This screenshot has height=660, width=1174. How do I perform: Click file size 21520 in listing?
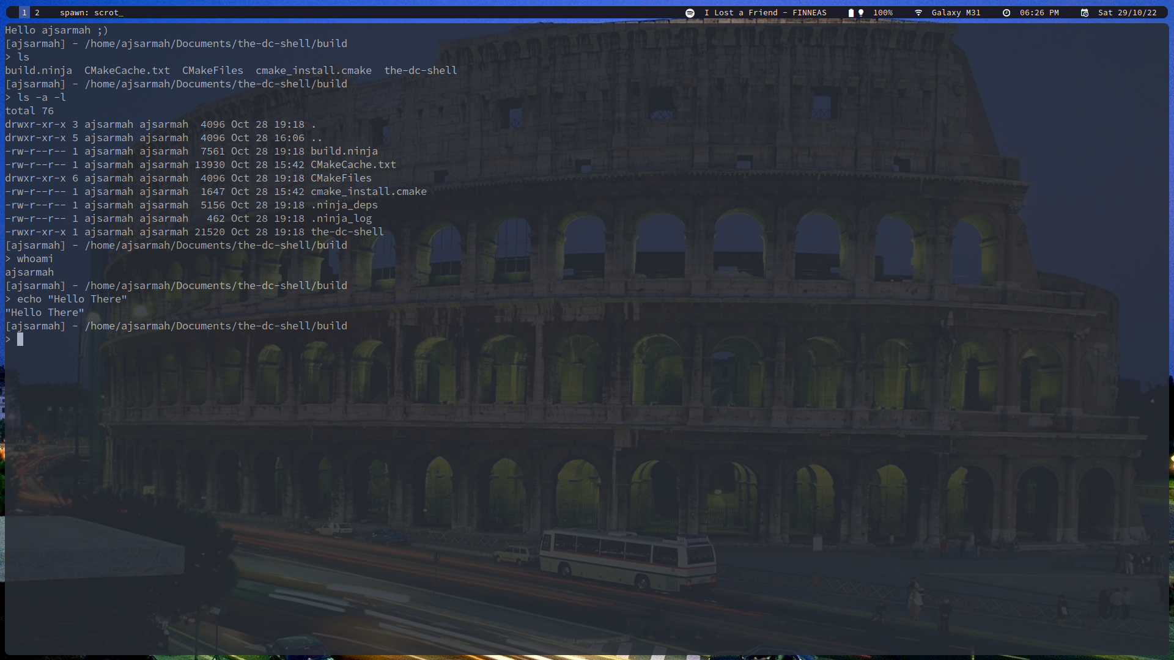coord(210,232)
